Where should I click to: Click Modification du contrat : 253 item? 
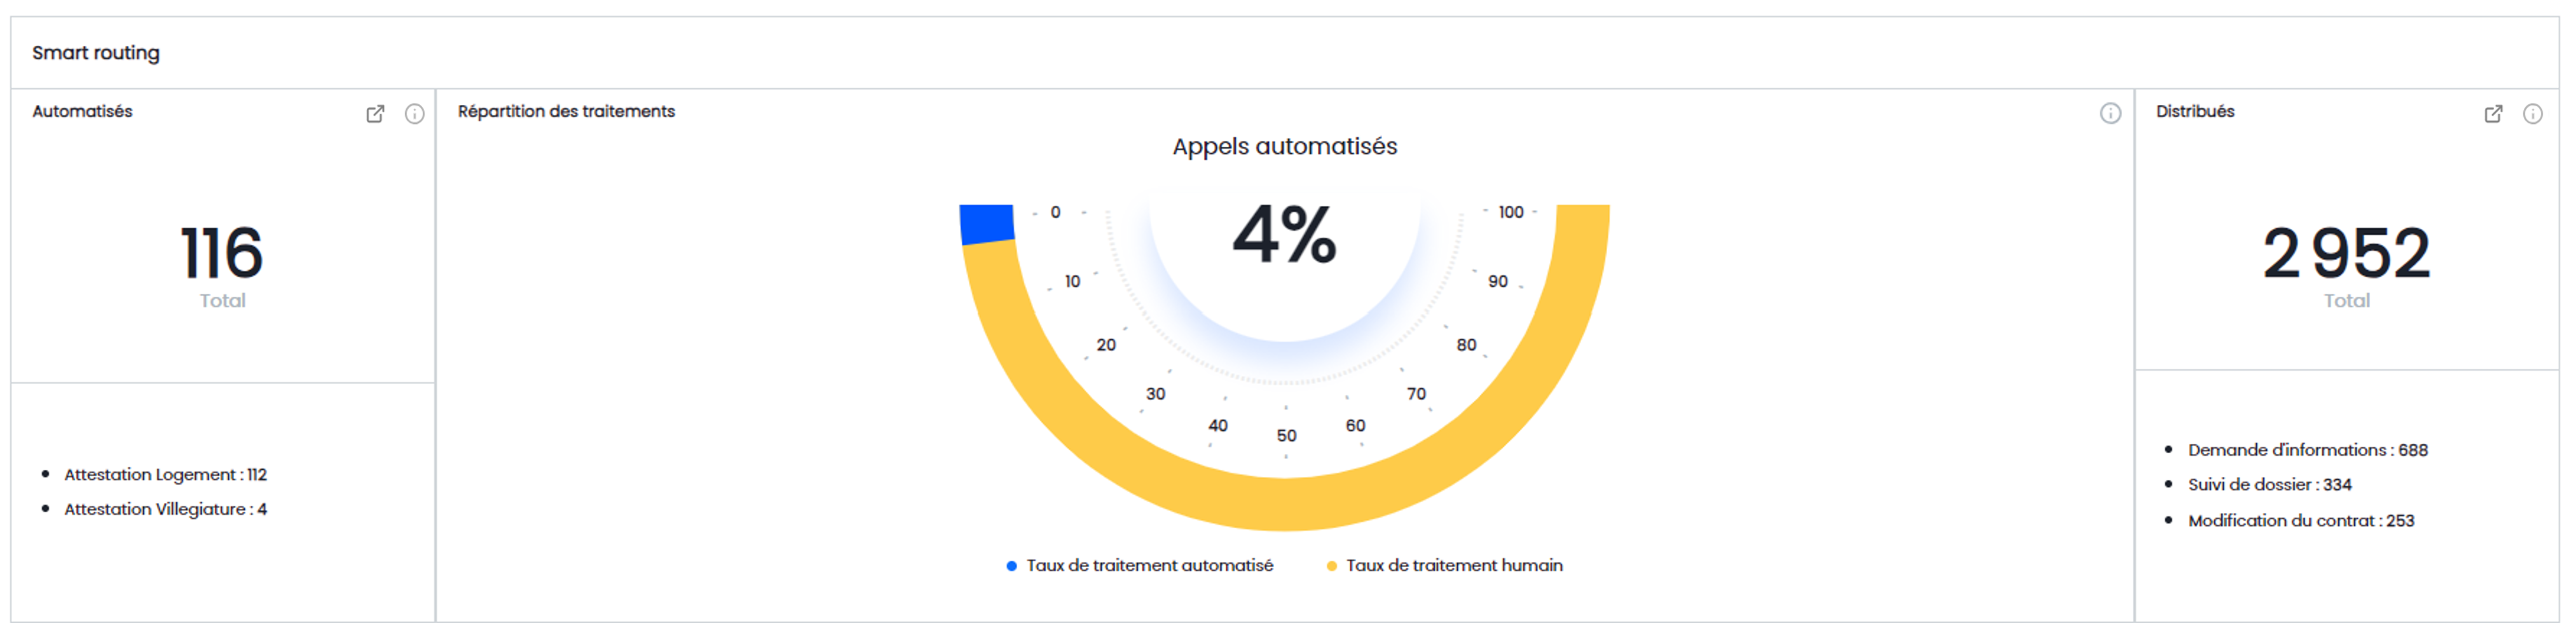coord(2300,521)
